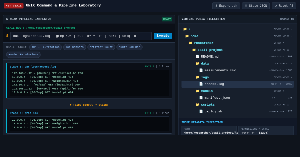Click the access.log file icon
Image resolution: width=300 pixels, height=157 pixels.
click(x=201, y=84)
